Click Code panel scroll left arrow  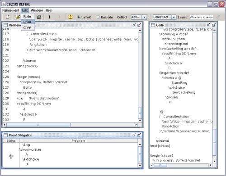(x=152, y=165)
